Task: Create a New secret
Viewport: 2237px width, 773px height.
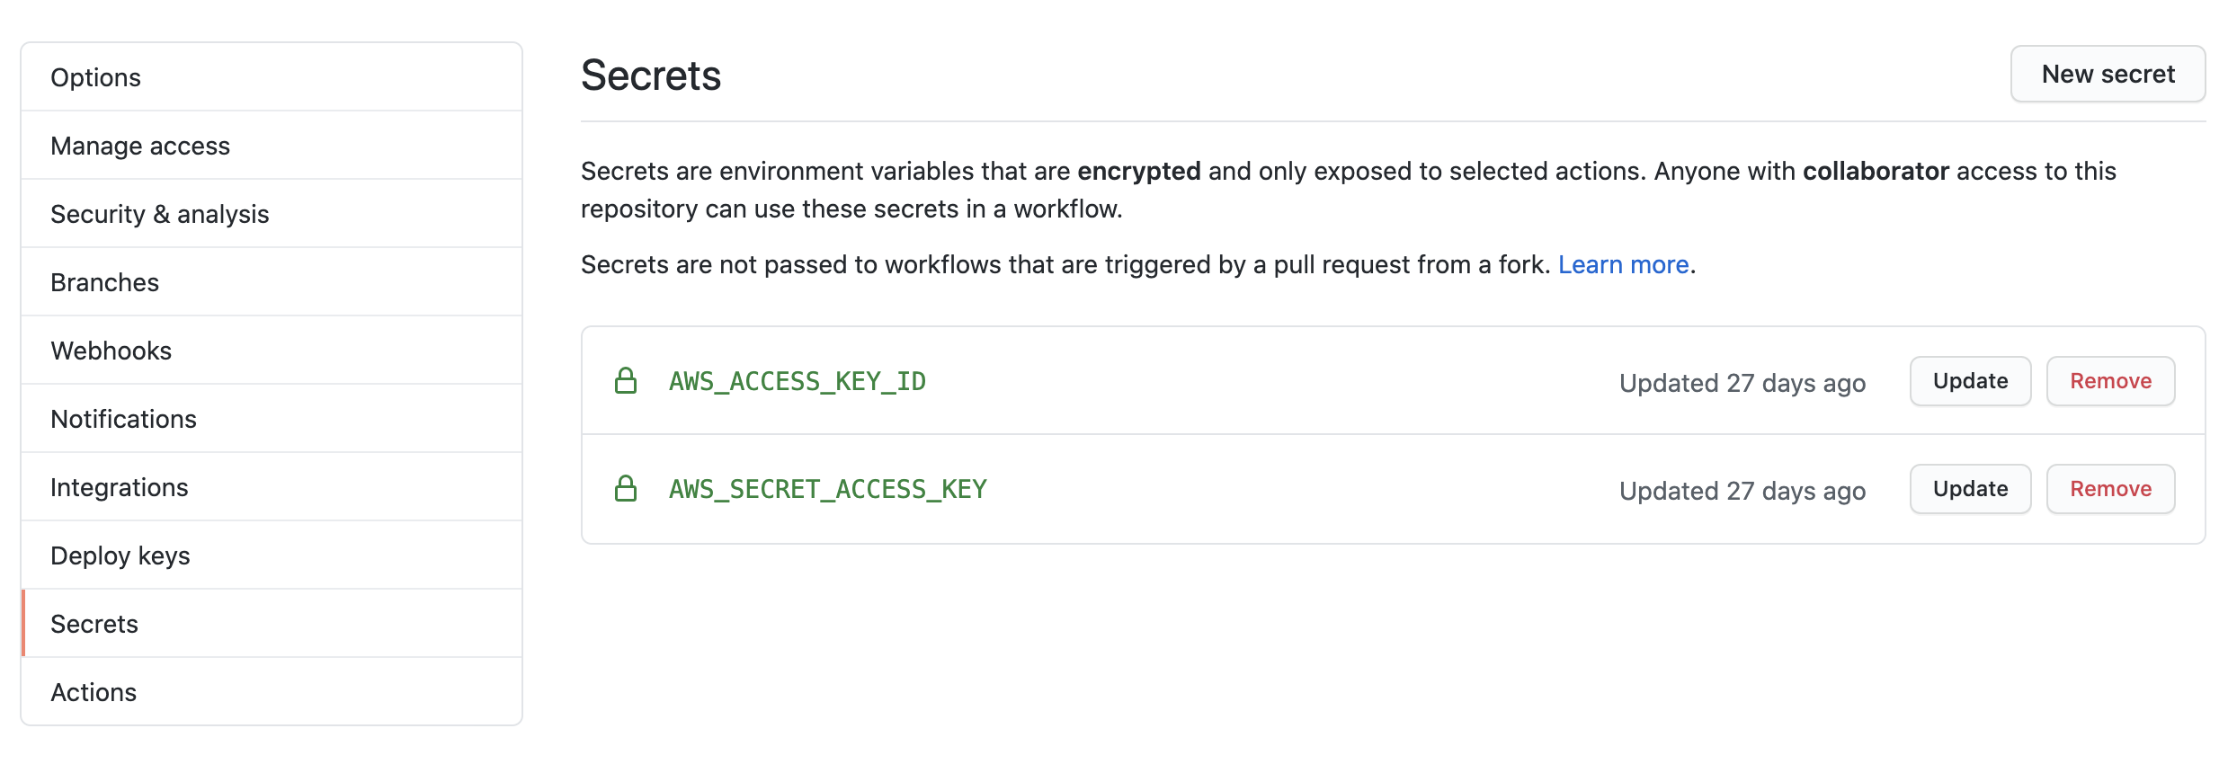Action: (x=2108, y=74)
